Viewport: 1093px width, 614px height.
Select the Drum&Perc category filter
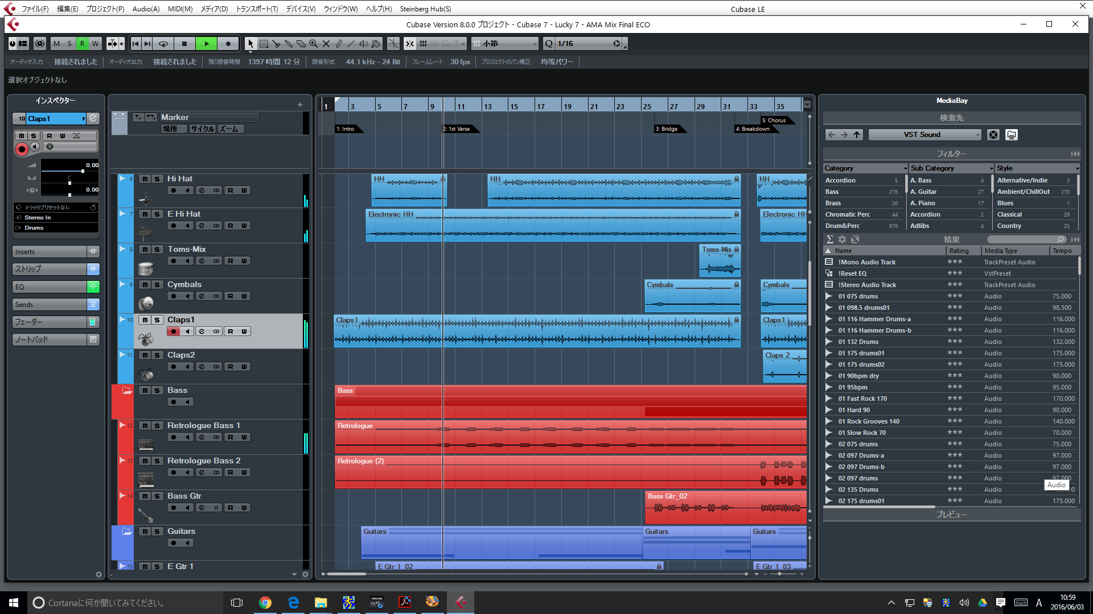[862, 226]
